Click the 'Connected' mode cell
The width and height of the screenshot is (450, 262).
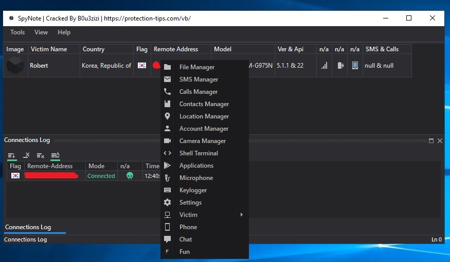tap(101, 176)
